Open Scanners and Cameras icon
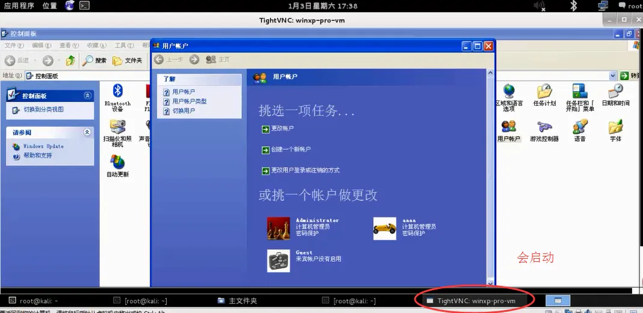 (x=117, y=133)
